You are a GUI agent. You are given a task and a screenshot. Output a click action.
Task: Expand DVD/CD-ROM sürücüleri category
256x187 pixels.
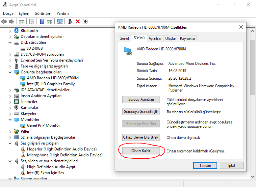(x=10, y=55)
